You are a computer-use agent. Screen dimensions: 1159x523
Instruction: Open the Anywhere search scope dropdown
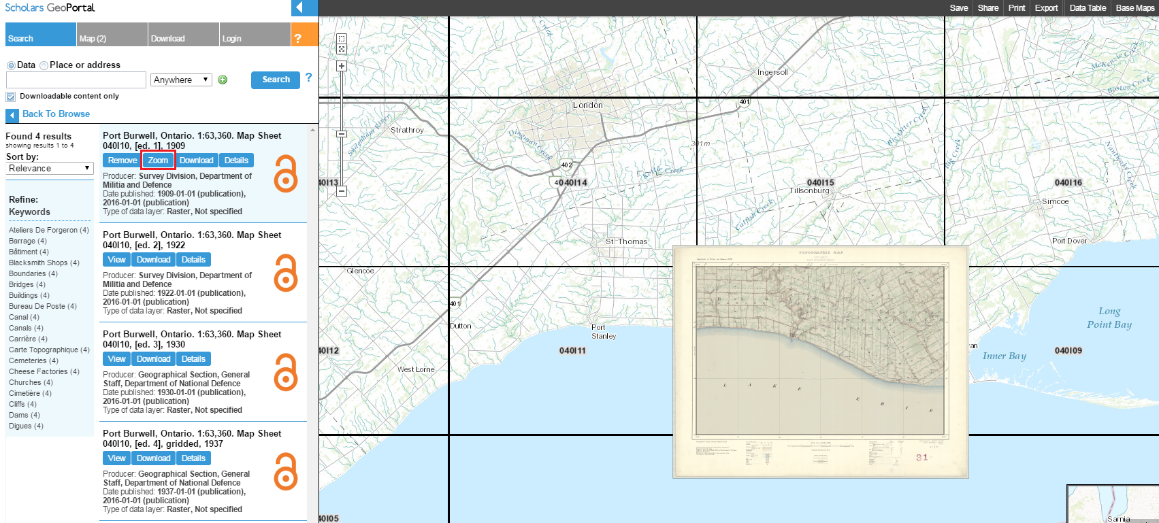[181, 80]
